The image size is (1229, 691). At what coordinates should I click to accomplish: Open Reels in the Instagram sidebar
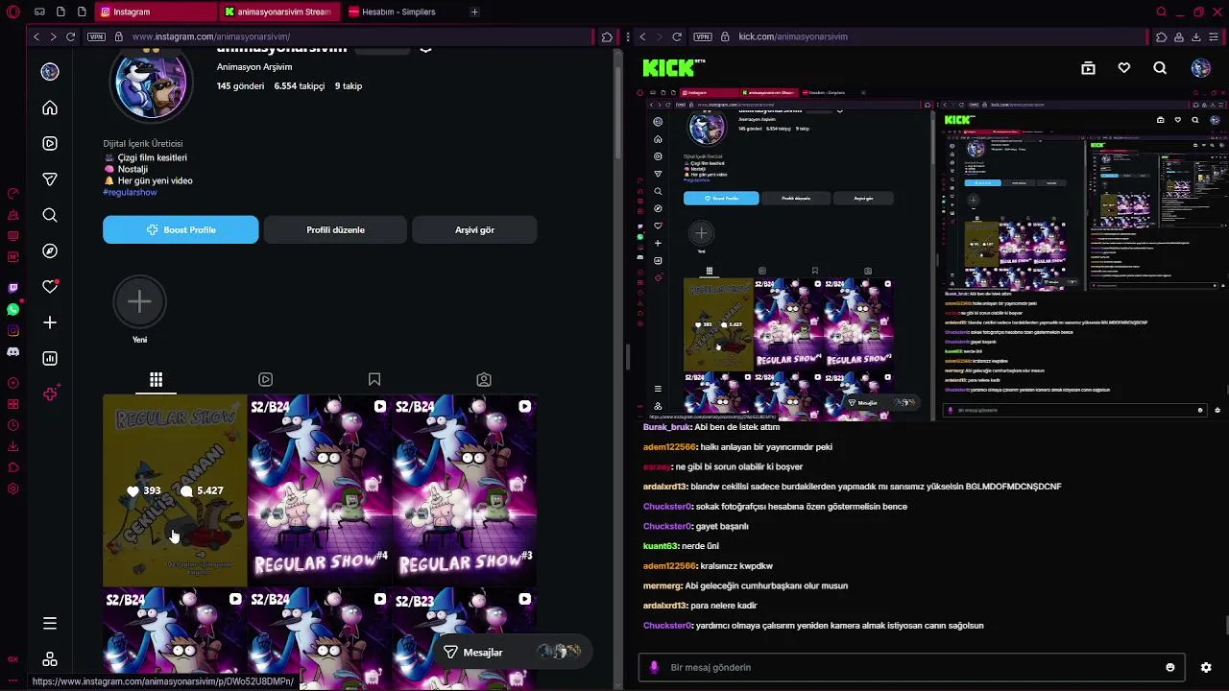point(50,143)
